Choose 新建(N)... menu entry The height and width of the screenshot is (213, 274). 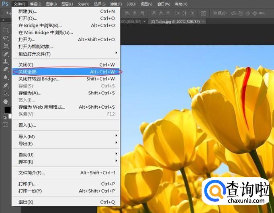pos(66,11)
